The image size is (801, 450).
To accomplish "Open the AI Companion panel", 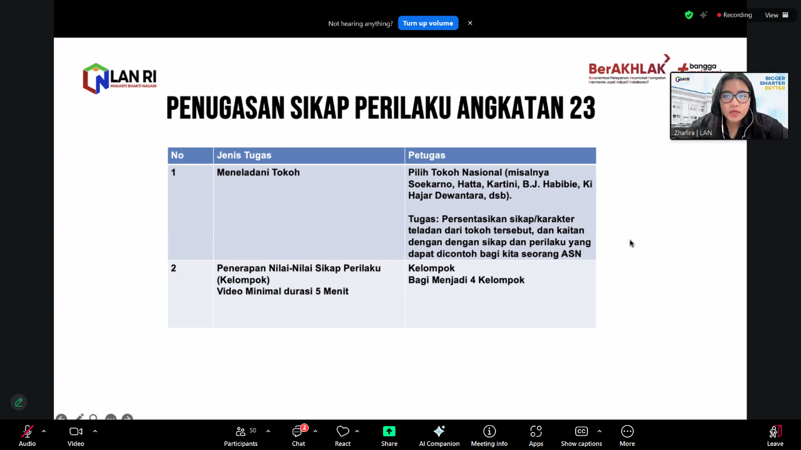I will tap(439, 436).
